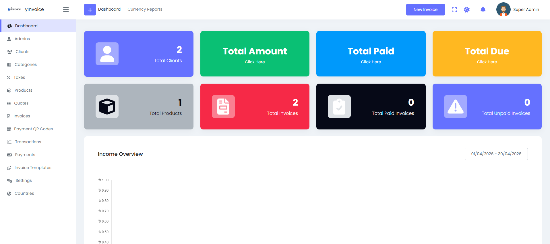The image size is (550, 244).
Task: Click the Total Products cube icon
Action: tap(107, 107)
